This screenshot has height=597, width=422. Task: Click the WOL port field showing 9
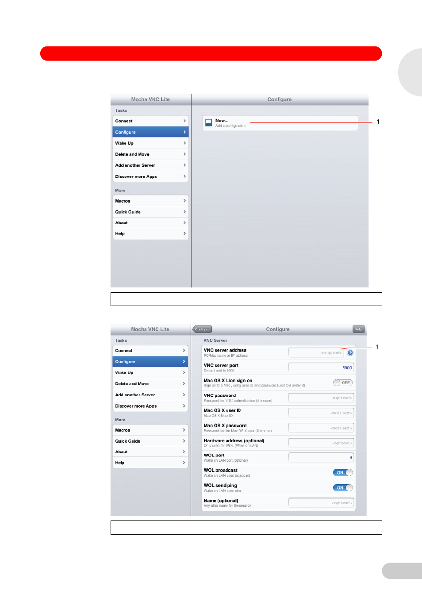[x=321, y=458]
